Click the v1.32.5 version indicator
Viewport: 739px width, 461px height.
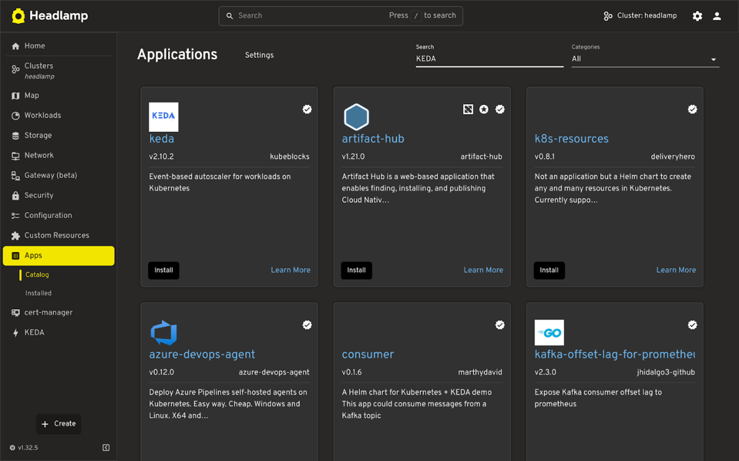24,448
